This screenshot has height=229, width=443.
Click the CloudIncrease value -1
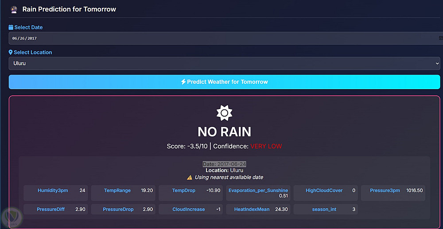pyautogui.click(x=218, y=209)
